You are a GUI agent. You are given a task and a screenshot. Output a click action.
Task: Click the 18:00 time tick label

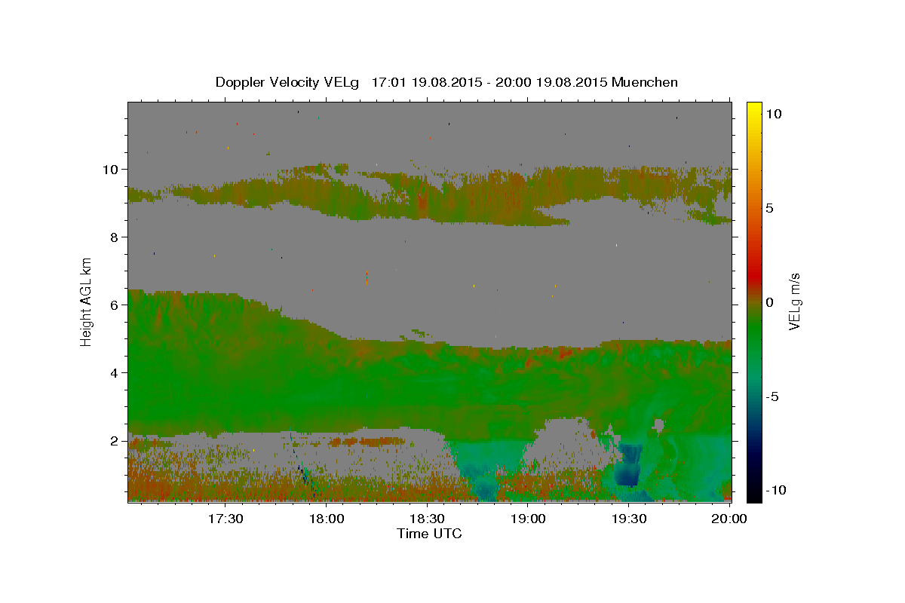(327, 519)
